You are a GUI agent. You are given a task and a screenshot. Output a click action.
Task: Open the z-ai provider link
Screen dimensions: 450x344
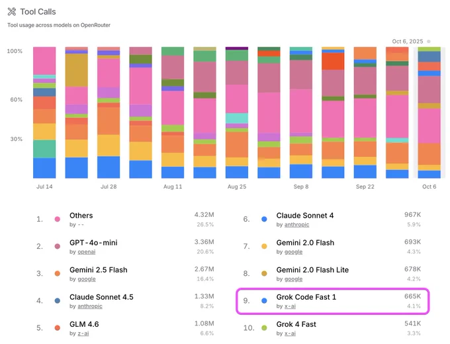pos(83,333)
